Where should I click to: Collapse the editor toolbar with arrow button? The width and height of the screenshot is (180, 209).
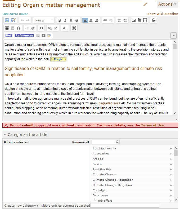tap(173, 35)
